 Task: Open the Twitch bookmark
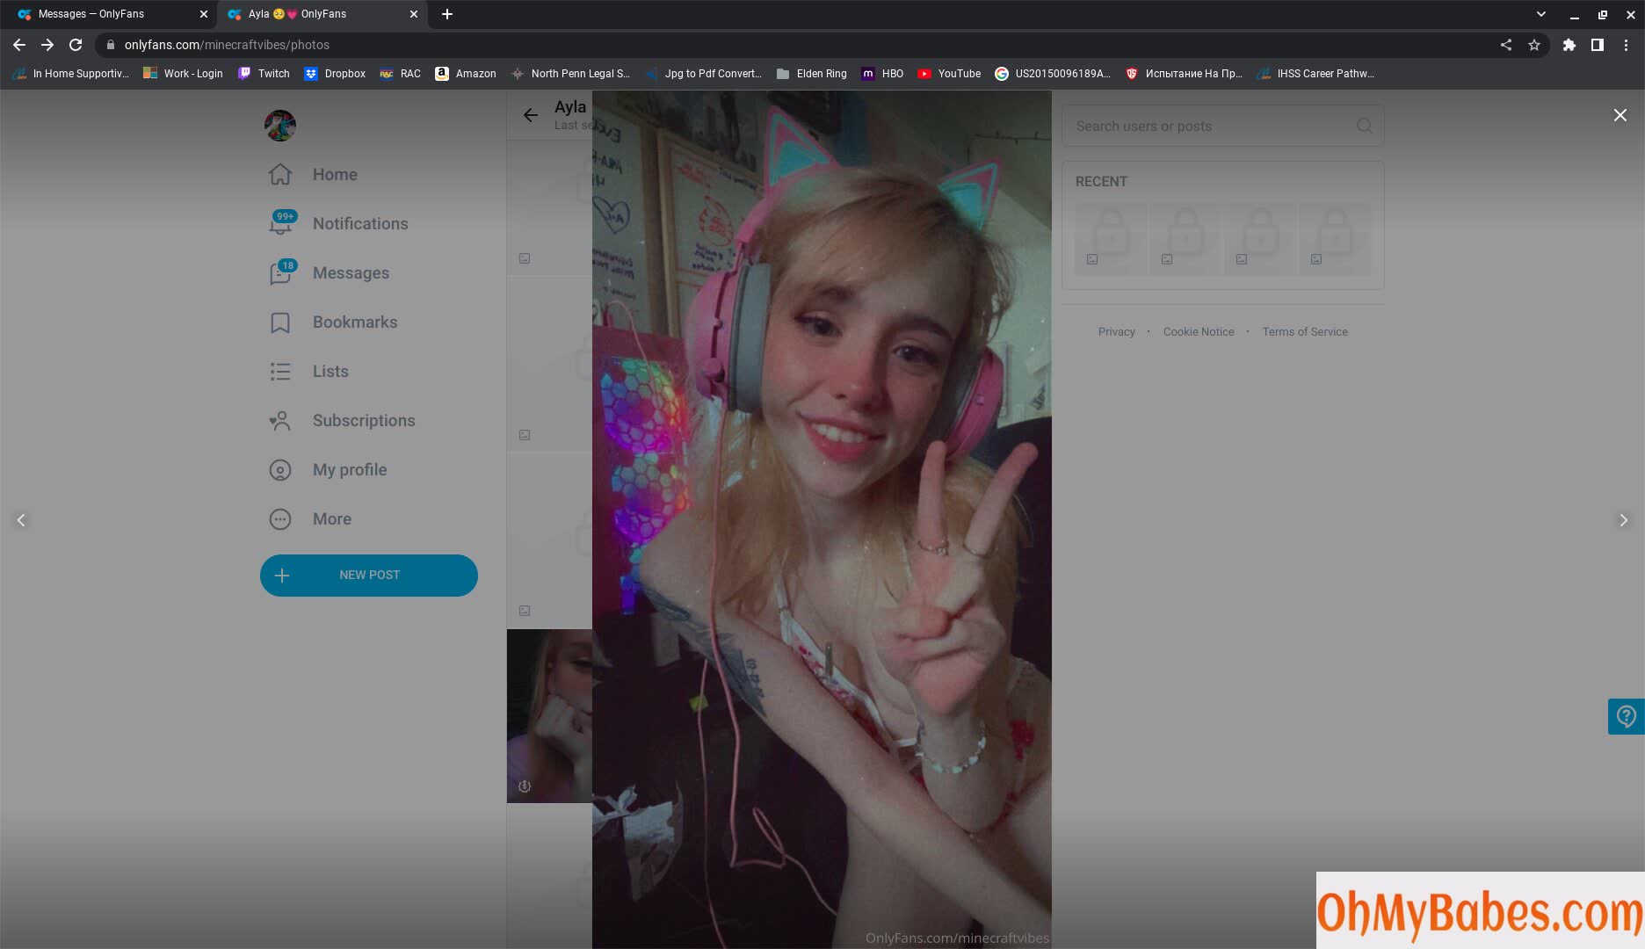[264, 74]
